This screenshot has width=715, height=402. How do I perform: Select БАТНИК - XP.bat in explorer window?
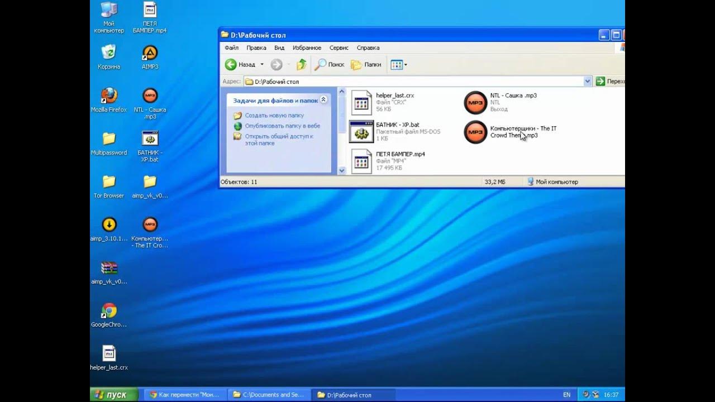[395, 132]
